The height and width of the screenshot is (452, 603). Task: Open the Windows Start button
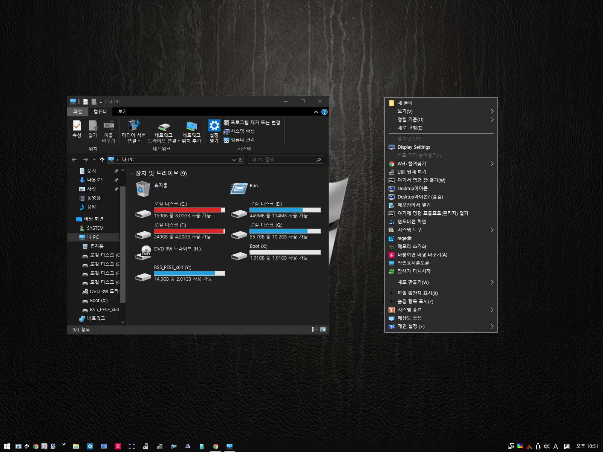coord(6,446)
